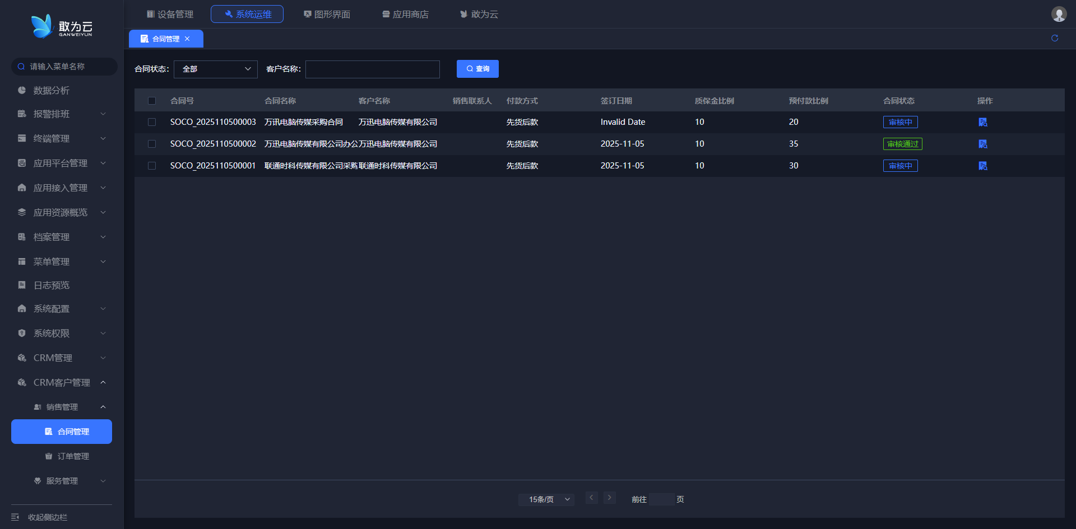Viewport: 1076px width, 529px height.
Task: Go to next page with right arrow
Action: click(609, 498)
